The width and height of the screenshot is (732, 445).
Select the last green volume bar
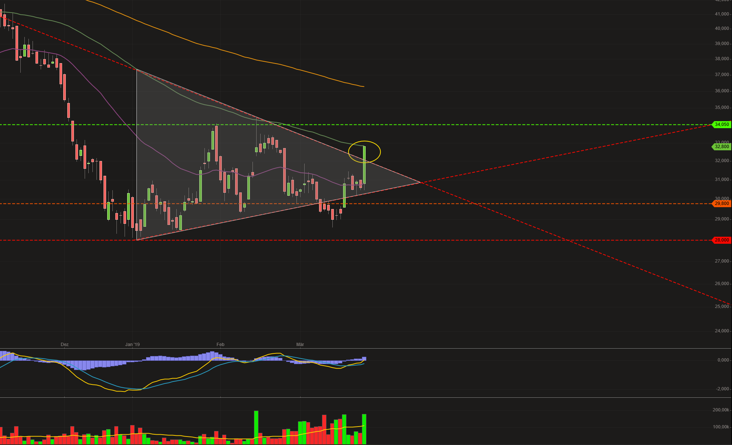(x=364, y=429)
